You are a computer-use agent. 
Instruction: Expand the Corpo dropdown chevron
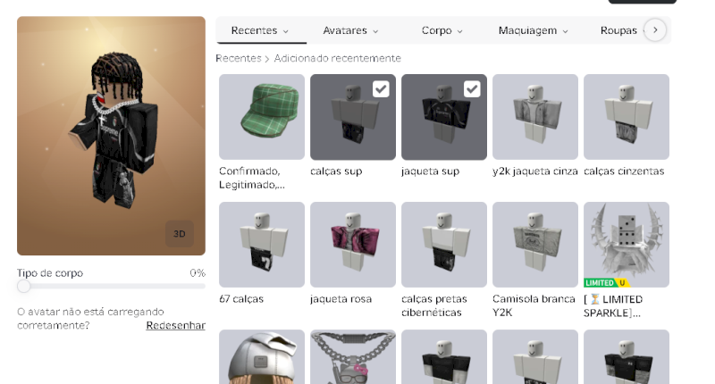click(460, 31)
